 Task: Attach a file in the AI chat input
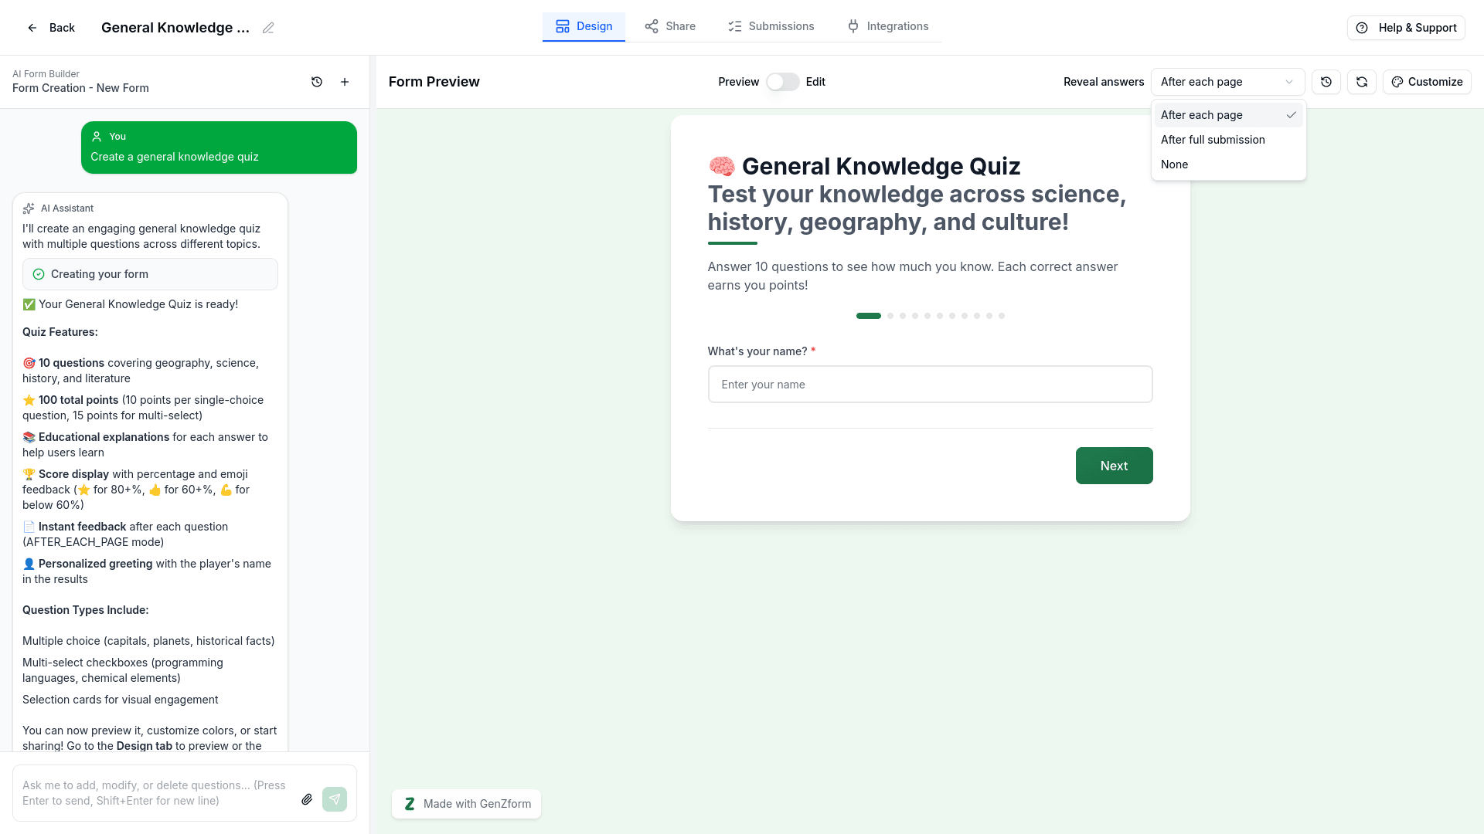click(307, 799)
